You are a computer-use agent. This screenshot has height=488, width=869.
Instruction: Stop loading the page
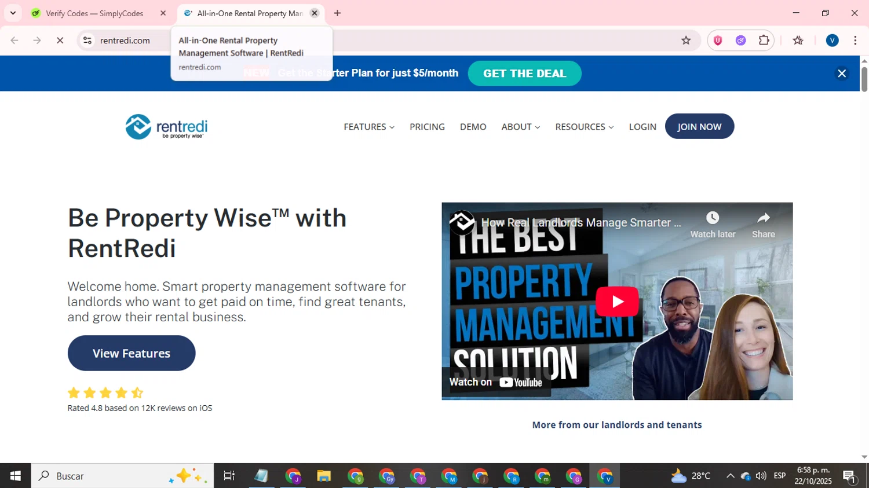(60, 41)
